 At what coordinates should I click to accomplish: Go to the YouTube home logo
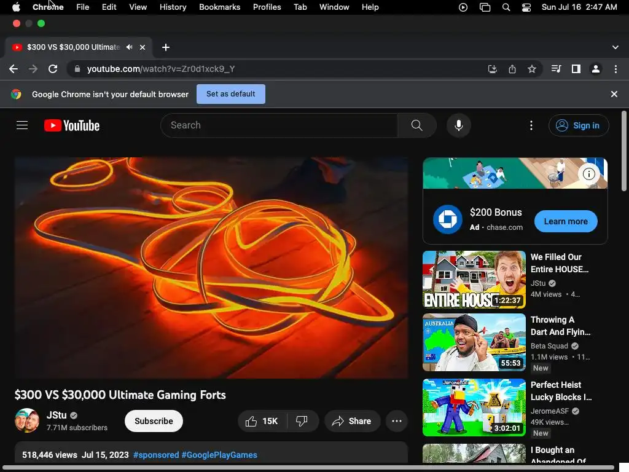pyautogui.click(x=72, y=125)
